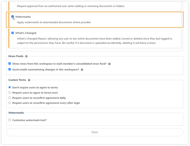Enable Customise watermark text checkbox
190x146 pixels.
coord(10,120)
